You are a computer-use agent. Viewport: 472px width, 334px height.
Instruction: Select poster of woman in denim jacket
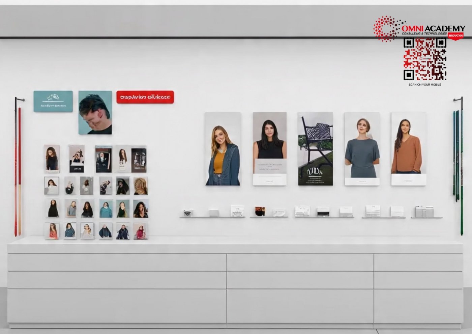tap(223, 149)
